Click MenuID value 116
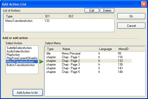 pos(120,57)
